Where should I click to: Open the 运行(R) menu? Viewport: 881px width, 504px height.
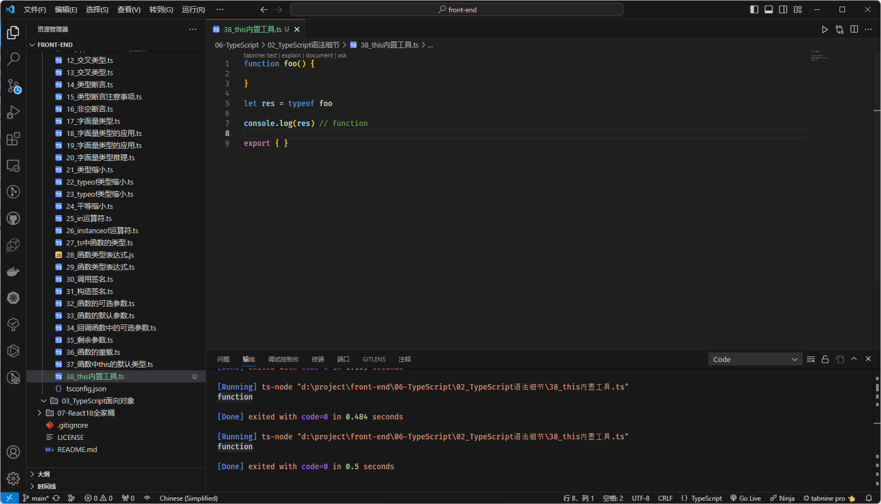(x=193, y=9)
